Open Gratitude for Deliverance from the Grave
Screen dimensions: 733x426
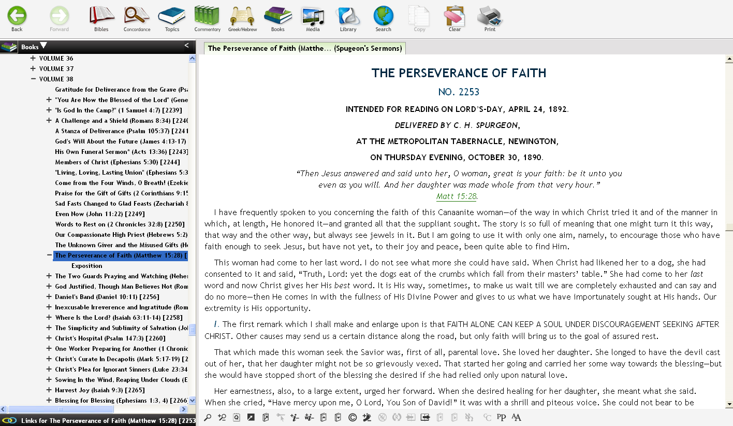122,89
